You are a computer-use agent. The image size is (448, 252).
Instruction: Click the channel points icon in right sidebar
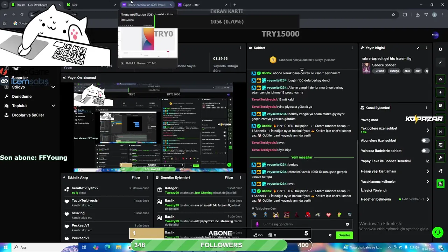point(440,171)
